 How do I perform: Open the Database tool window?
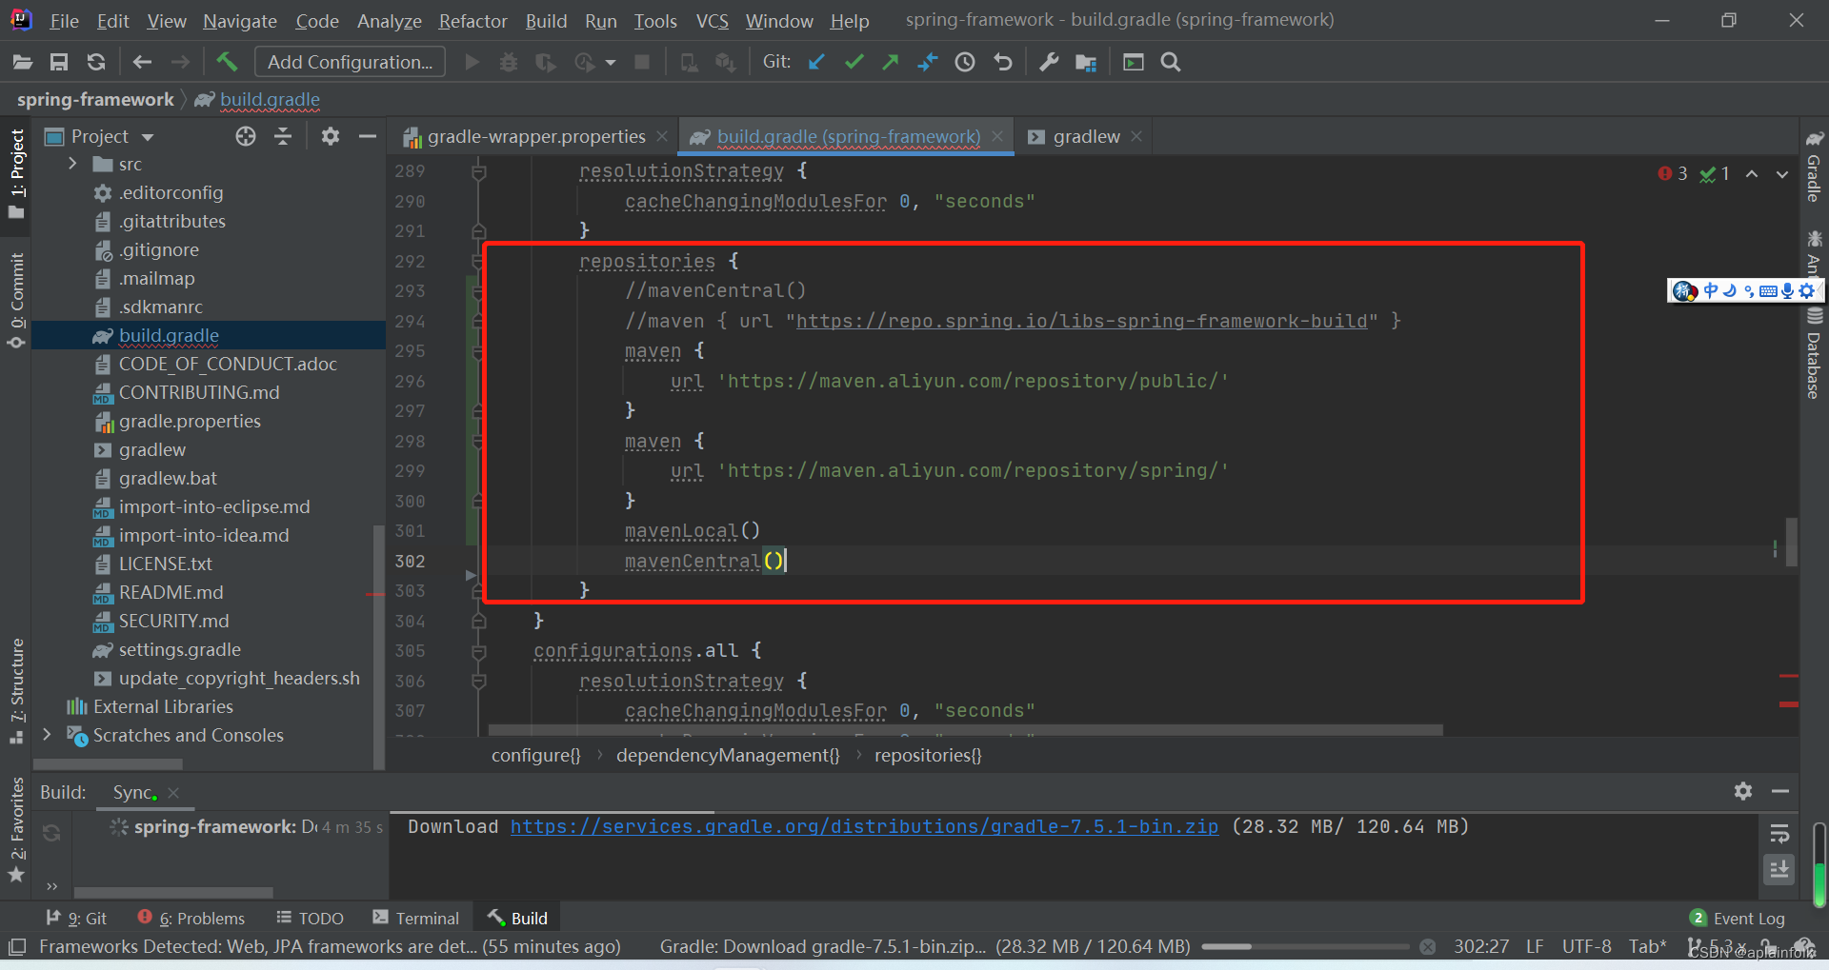coord(1814,352)
